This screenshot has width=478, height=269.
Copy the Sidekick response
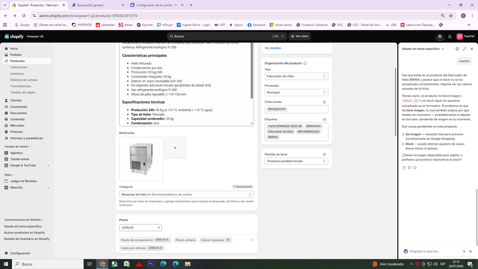[x=404, y=168]
